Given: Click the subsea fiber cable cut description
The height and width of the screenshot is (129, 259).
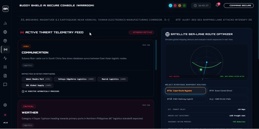Looking at the screenshot, I should pos(74,58).
